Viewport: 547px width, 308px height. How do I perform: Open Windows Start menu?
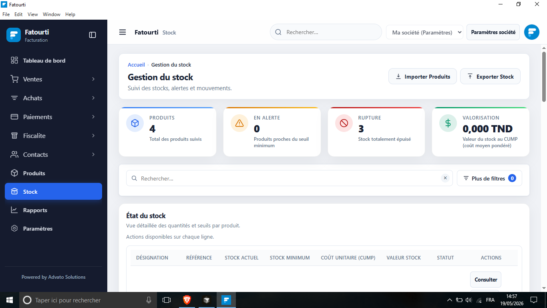tap(10, 300)
